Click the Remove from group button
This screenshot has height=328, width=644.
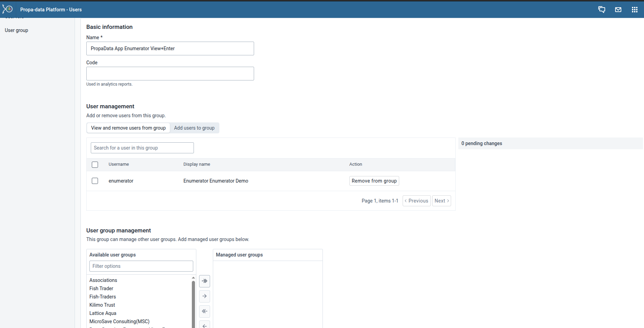coord(374,181)
